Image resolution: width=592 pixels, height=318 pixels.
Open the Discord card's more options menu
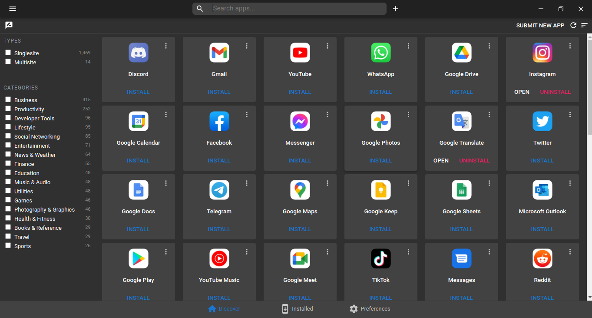click(x=166, y=46)
